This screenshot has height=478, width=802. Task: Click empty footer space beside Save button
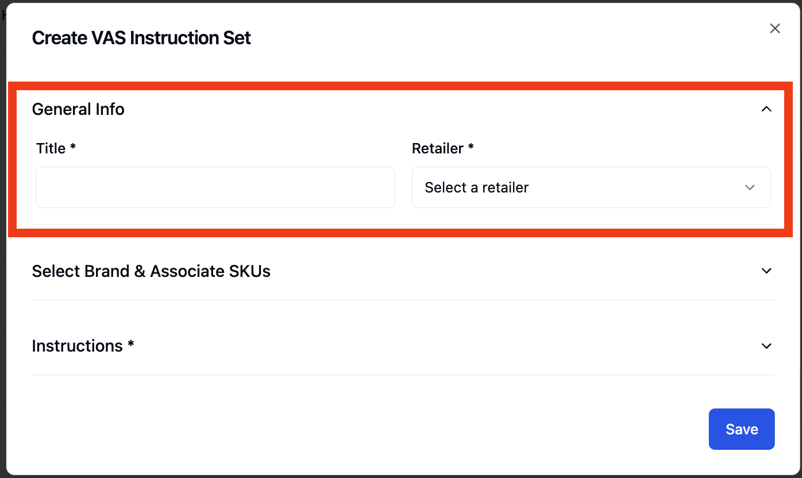(x=368, y=429)
